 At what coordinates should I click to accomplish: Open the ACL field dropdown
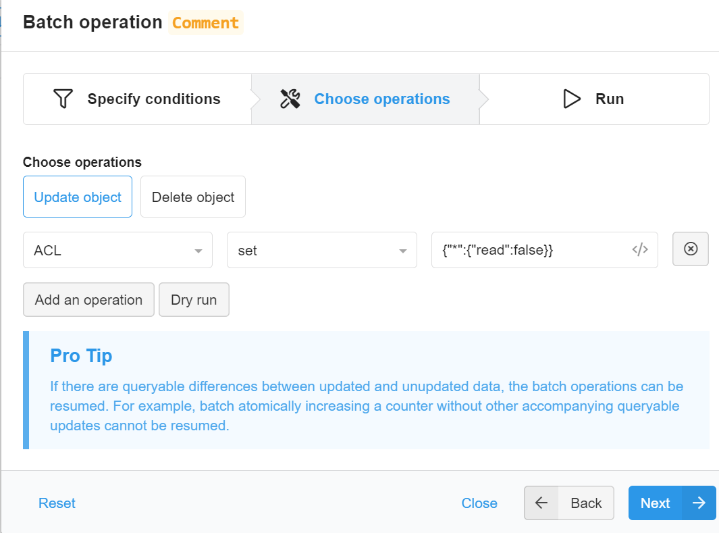[117, 251]
